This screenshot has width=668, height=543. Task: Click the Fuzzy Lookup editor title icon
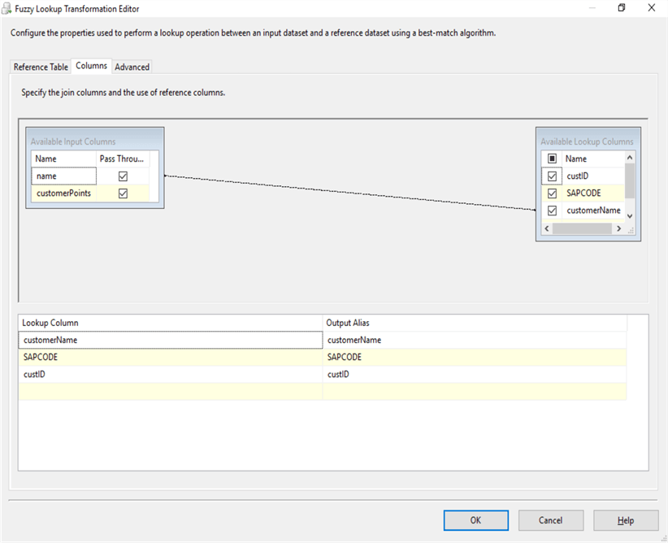pos(7,9)
